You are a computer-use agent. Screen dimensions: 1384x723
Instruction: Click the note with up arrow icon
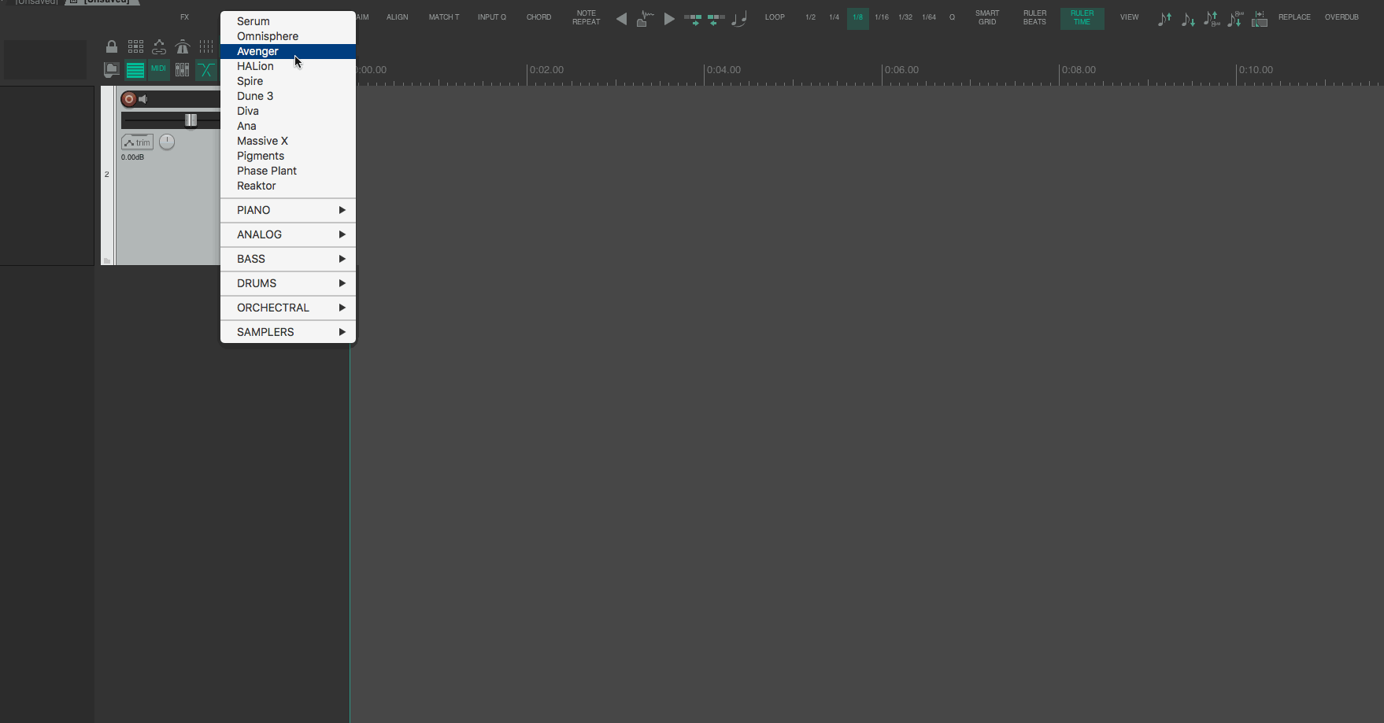tap(1165, 19)
